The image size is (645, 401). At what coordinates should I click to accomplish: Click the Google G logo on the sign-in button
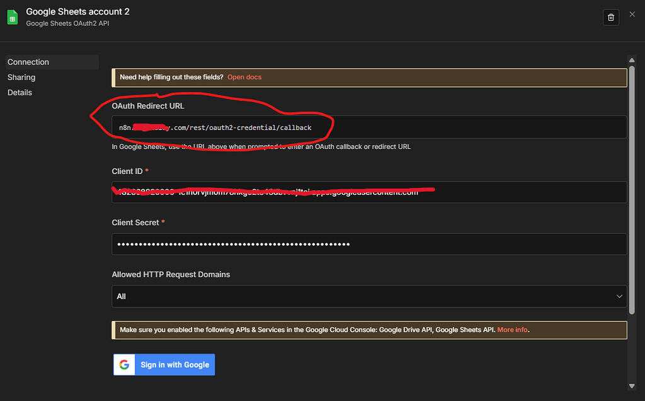(123, 364)
